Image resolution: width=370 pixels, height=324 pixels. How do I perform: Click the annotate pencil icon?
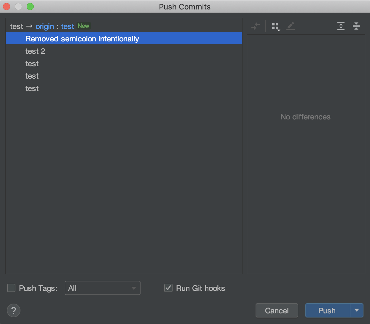coord(291,26)
